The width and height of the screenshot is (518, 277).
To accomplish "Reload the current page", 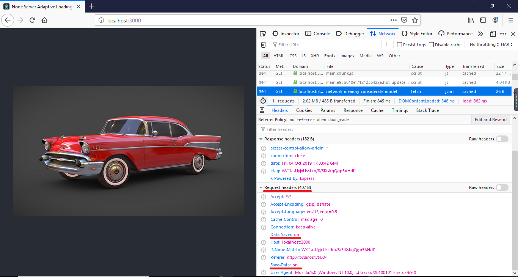I will click(x=32, y=20).
